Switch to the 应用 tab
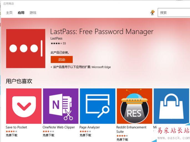The height and width of the screenshot is (142, 190). point(21,13)
